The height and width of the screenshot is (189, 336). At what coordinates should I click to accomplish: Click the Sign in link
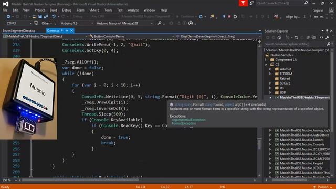[x=318, y=10]
